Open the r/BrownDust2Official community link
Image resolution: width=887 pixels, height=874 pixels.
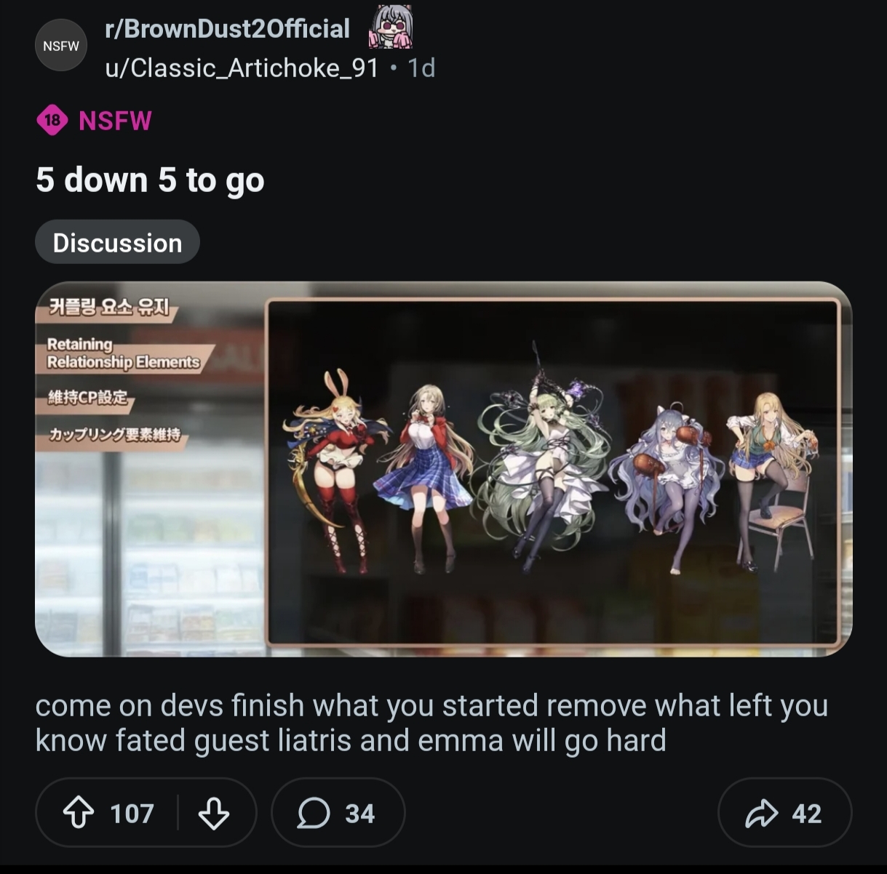[x=227, y=29]
